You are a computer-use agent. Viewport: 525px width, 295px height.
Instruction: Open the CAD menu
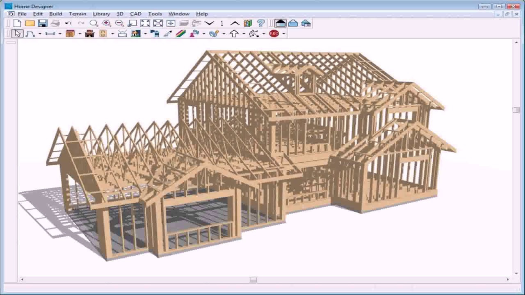[x=136, y=14]
